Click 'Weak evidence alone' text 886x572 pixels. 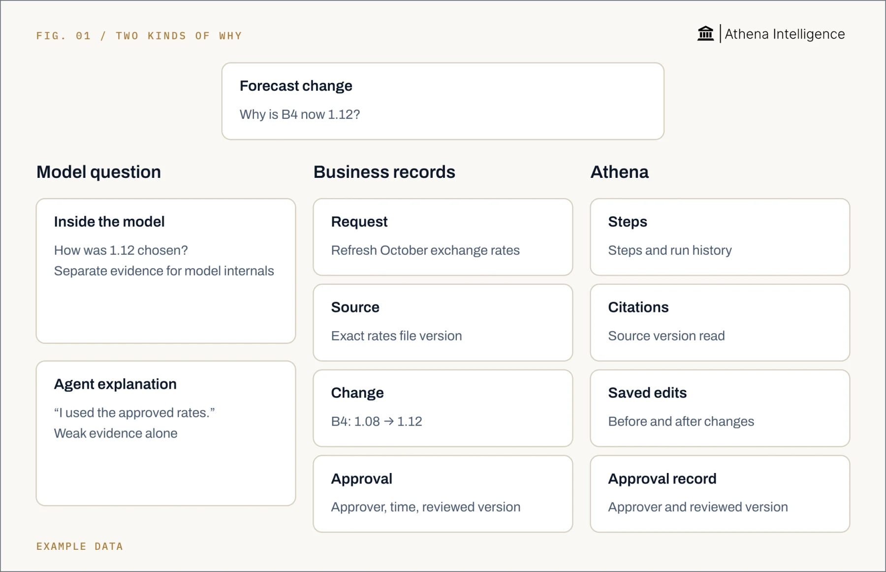pyautogui.click(x=116, y=434)
